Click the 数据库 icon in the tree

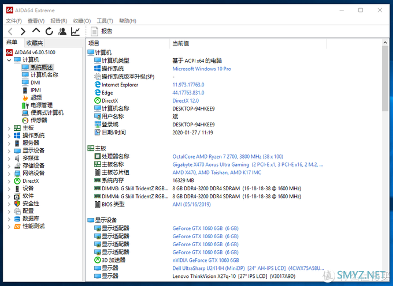(x=17, y=219)
